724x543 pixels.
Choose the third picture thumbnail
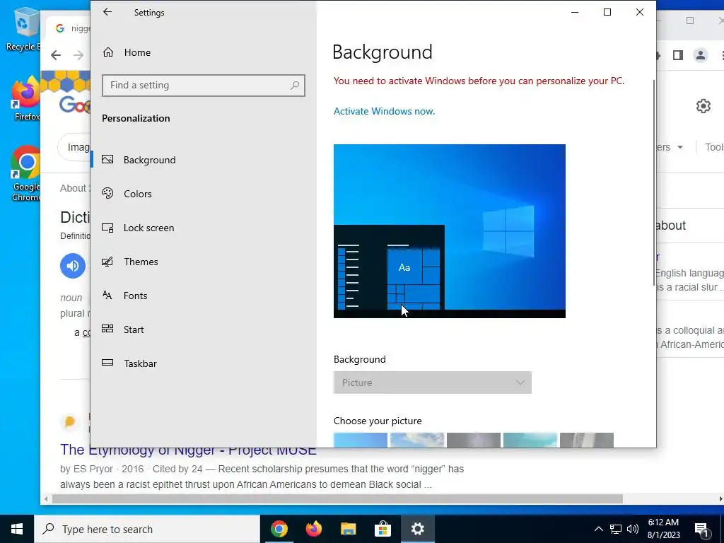(473, 440)
